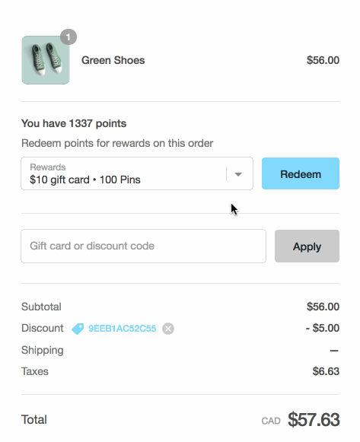
Task: Click the Redeem button
Action: click(x=301, y=173)
